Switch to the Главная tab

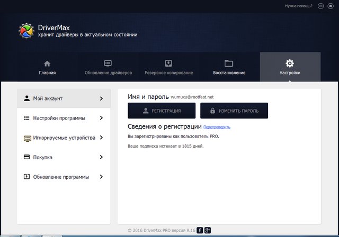(47, 67)
